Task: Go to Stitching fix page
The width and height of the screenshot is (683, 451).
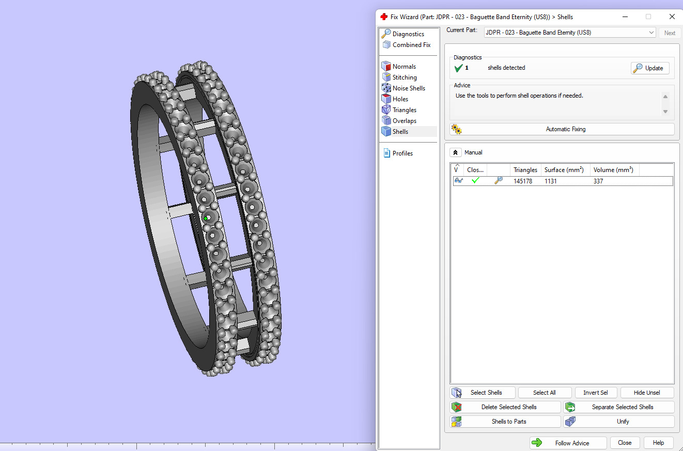Action: click(x=405, y=77)
